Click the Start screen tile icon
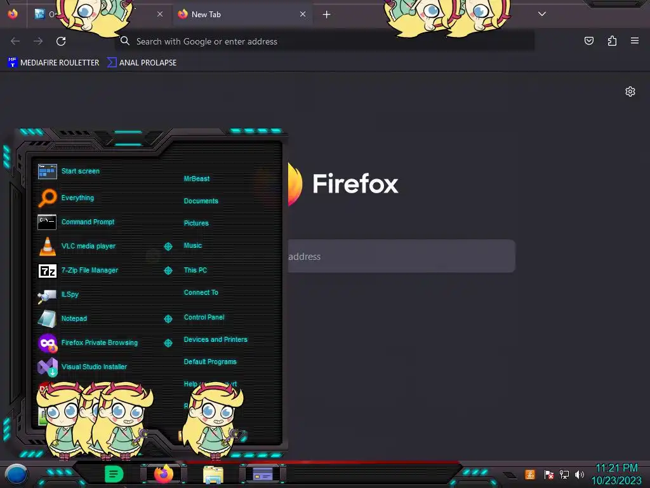This screenshot has width=650, height=488. pos(47,171)
